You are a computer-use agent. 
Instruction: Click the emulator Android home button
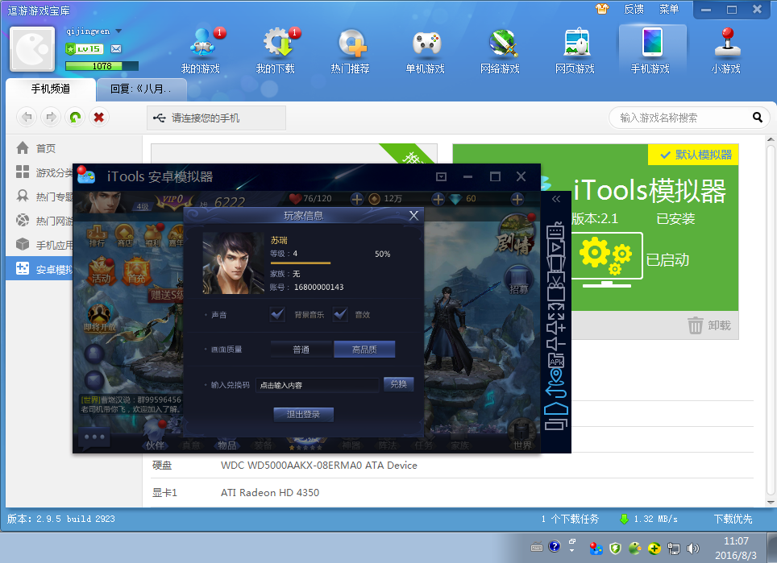556,408
